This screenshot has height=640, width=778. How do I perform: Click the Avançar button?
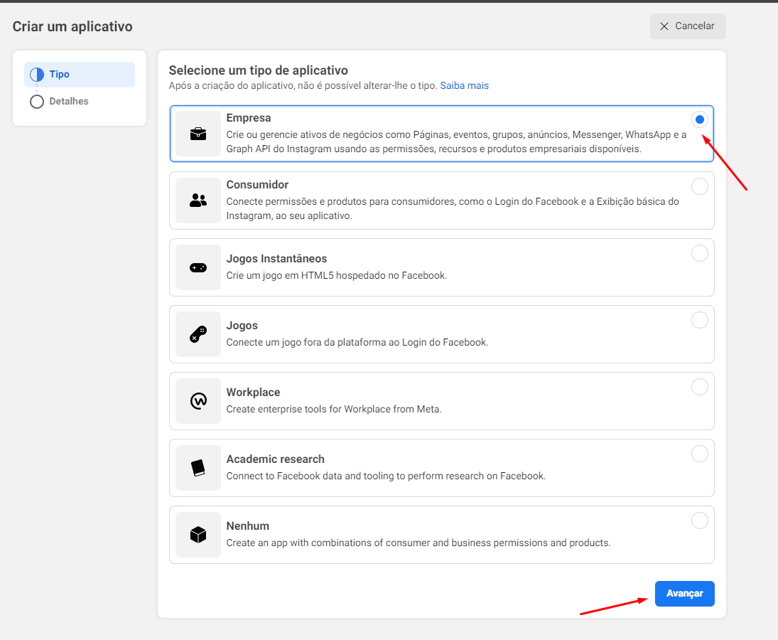click(684, 593)
